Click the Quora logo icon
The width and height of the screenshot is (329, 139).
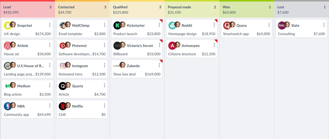pos(227,25)
